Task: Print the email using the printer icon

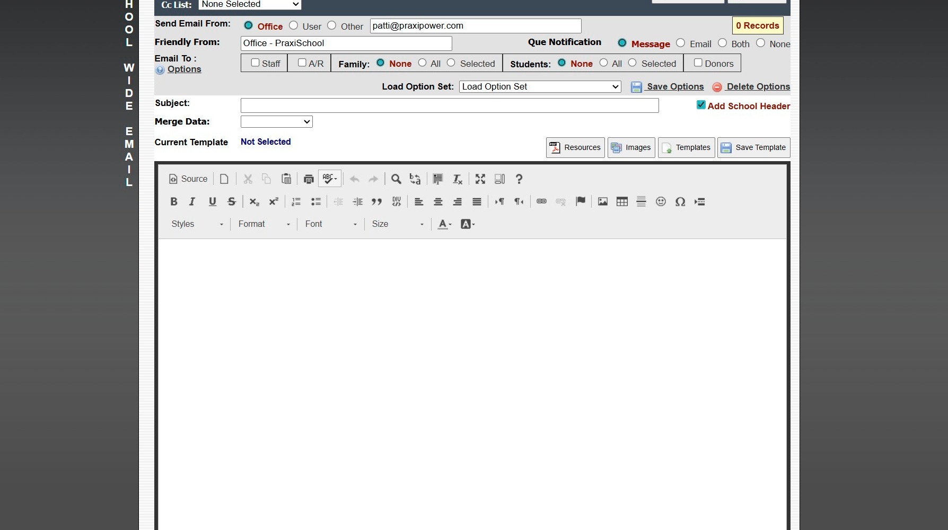Action: coord(309,179)
